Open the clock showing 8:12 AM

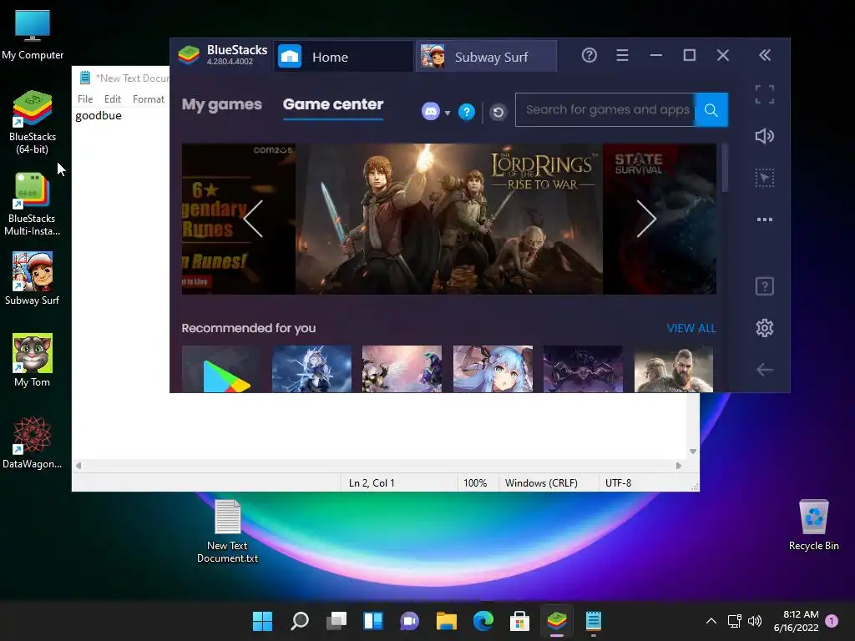pyautogui.click(x=796, y=621)
